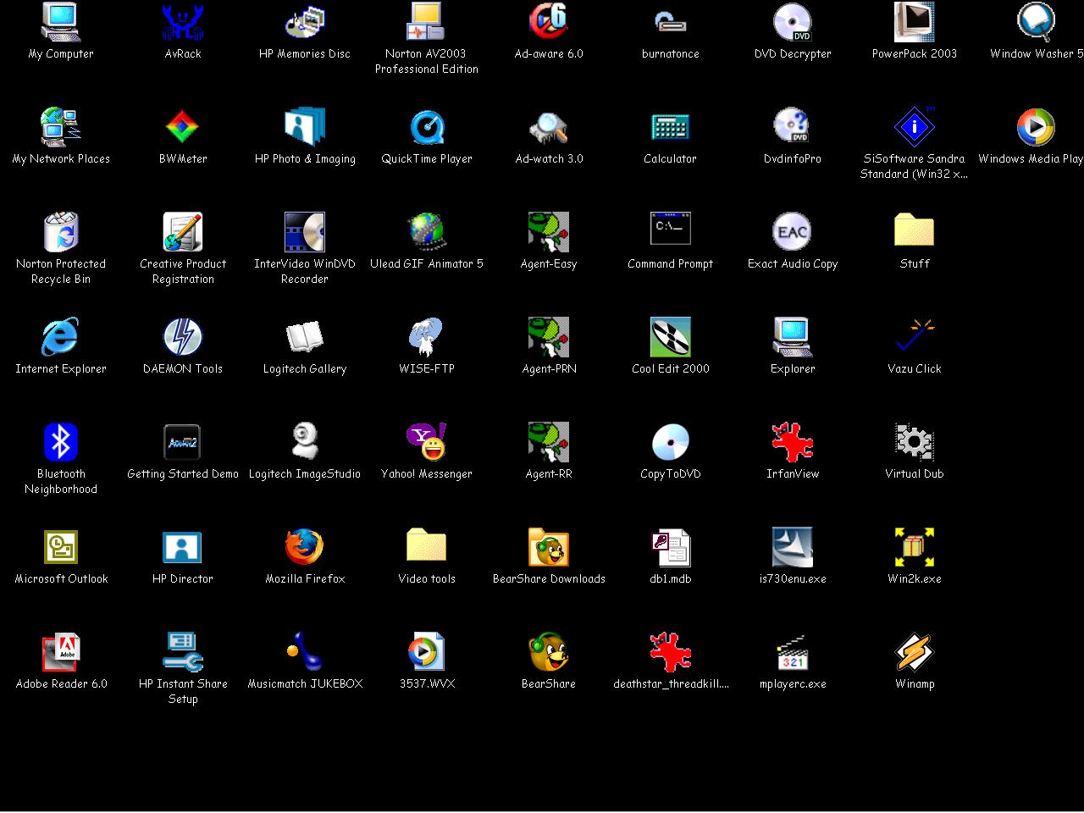Viewport: 1084px width, 813px height.
Task: Click the Microsoft Outlook icon
Action: 61,547
